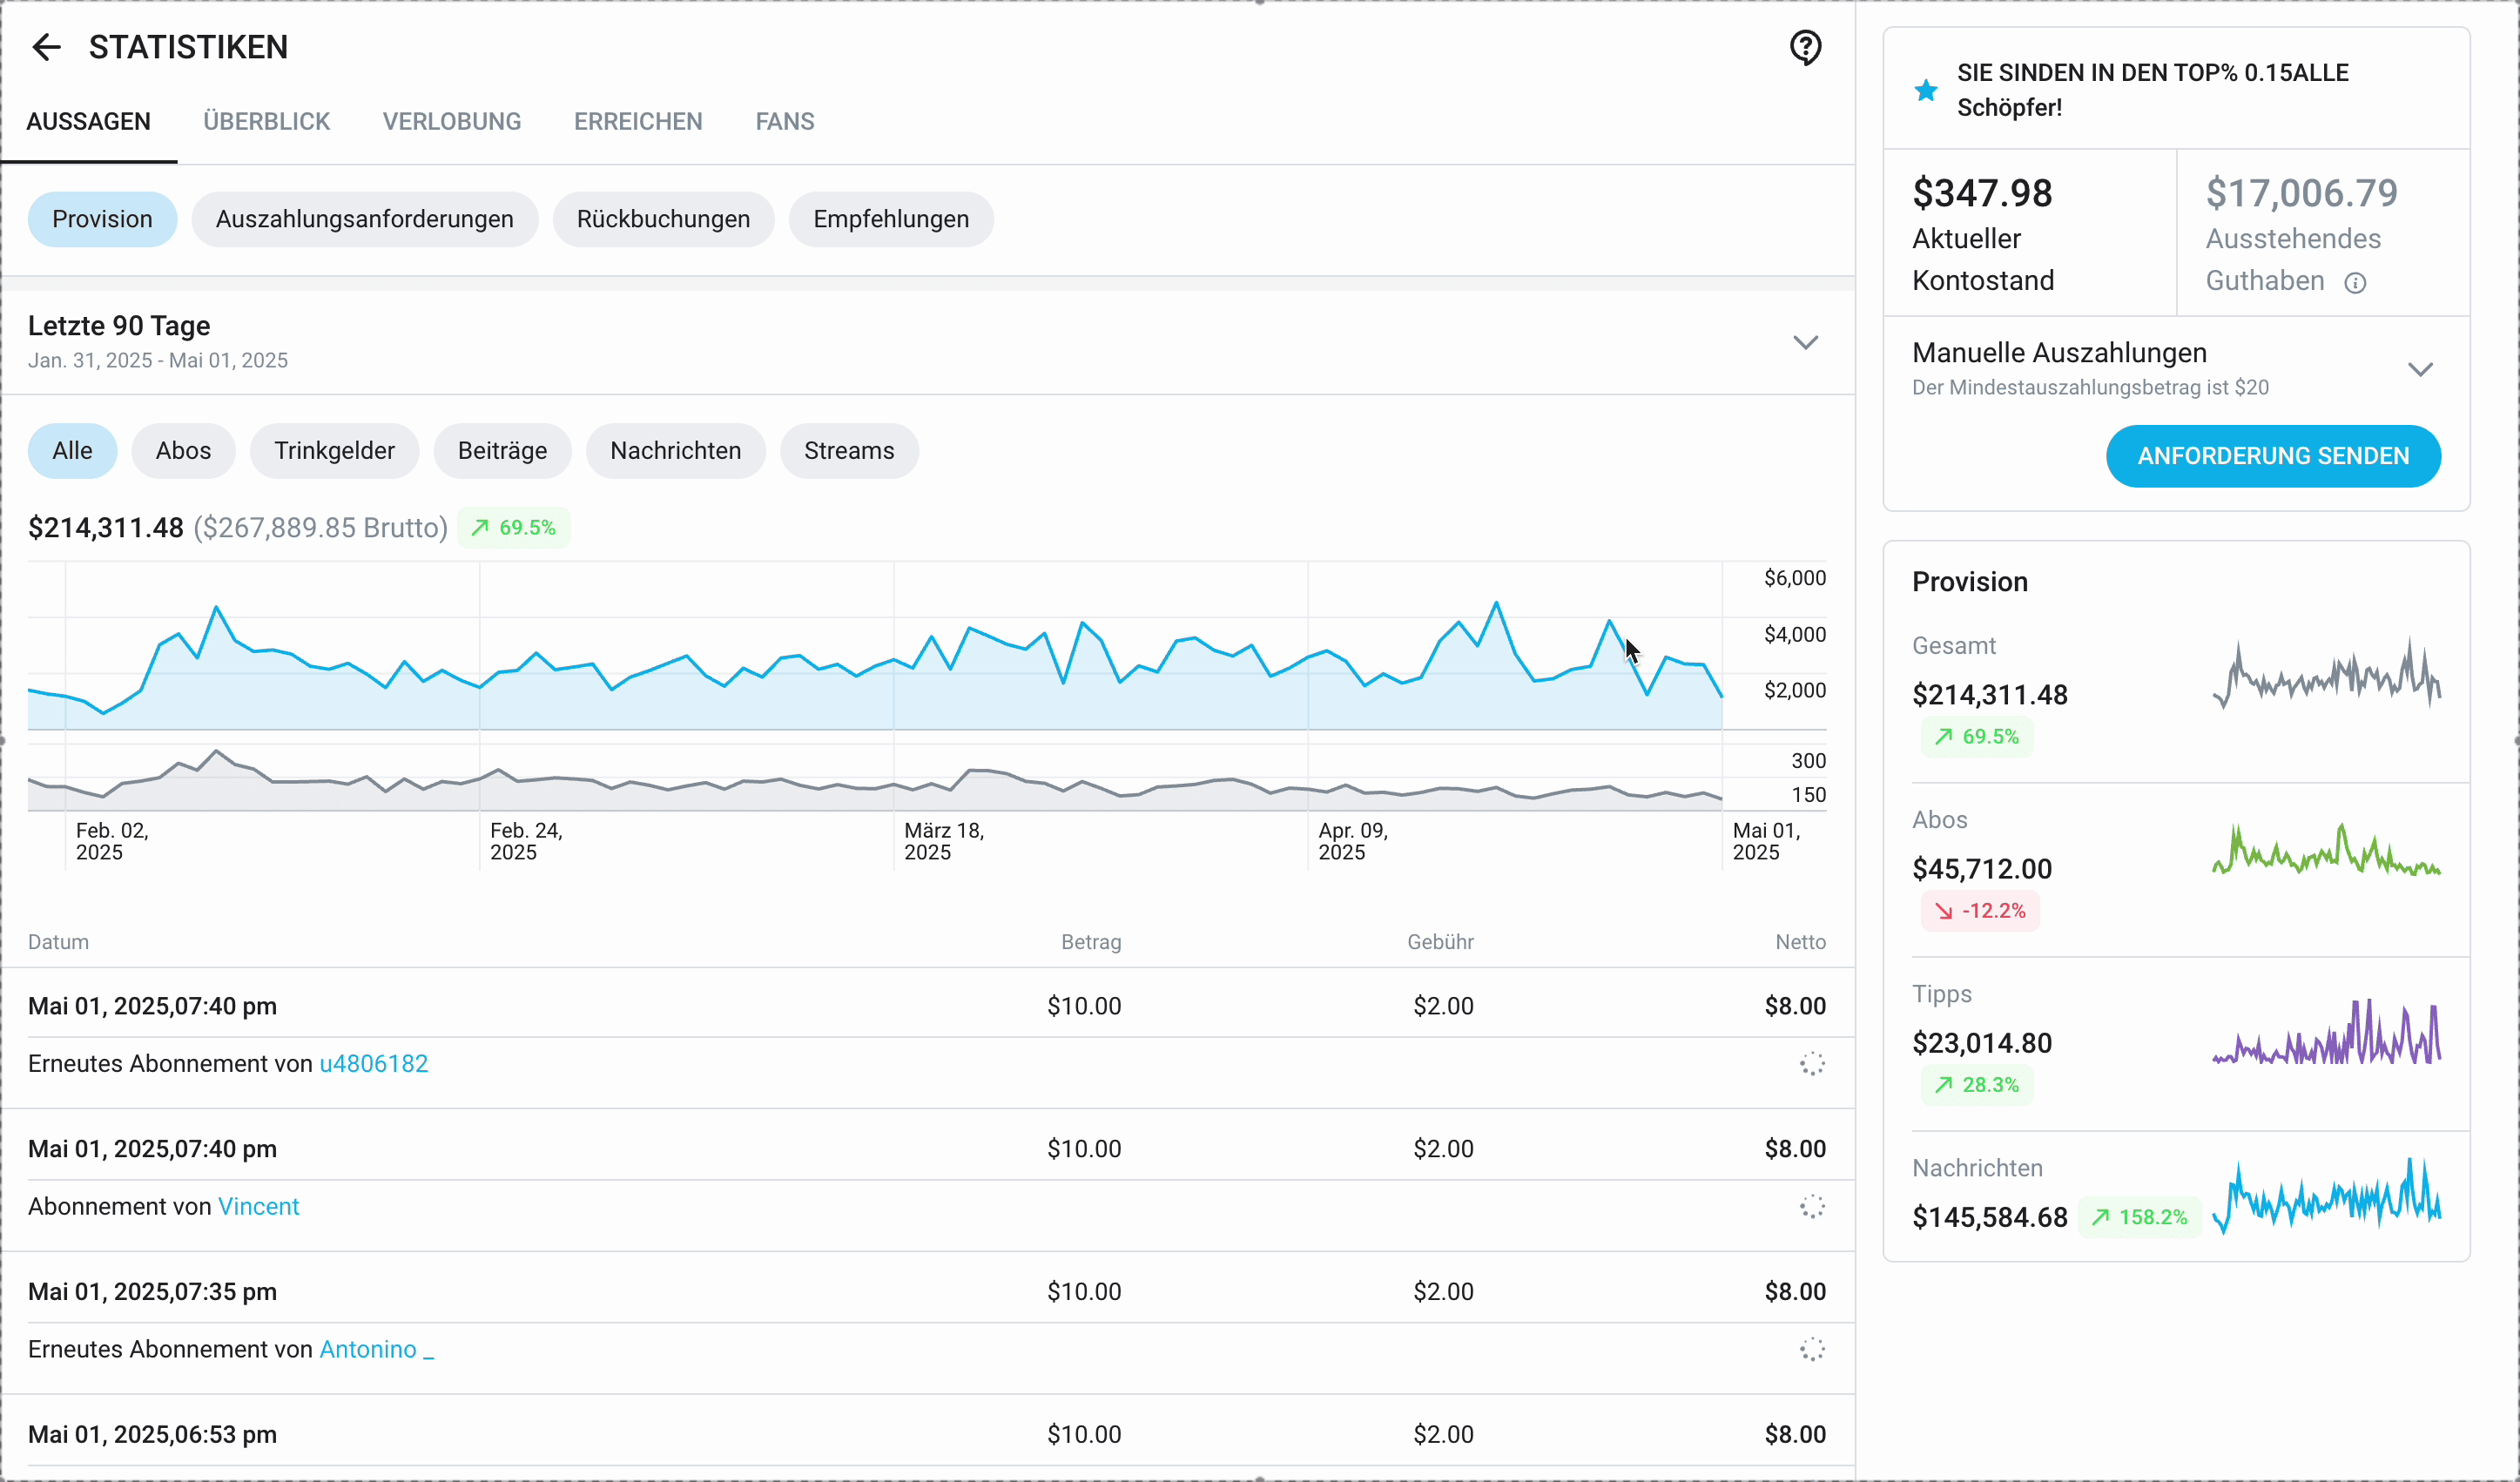Click the Nachrichten sparkline chart in Provision panel
The height and width of the screenshot is (1482, 2520).
click(2326, 1196)
